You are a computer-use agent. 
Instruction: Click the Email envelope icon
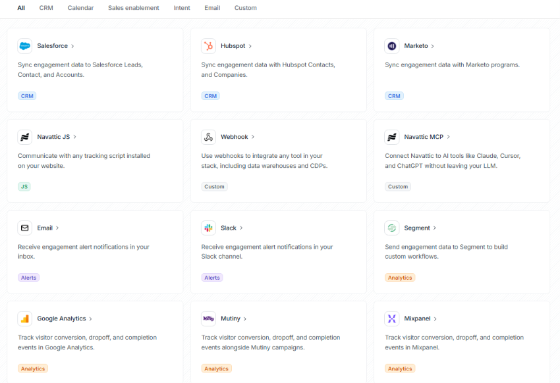[24, 228]
